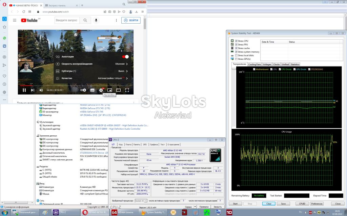This screenshot has height=216, width=347.
Task: Open playback speed submenu
Action: (x=92, y=64)
